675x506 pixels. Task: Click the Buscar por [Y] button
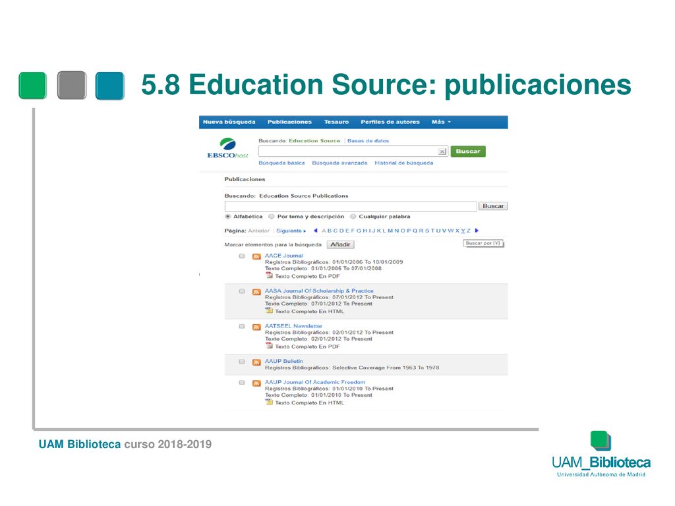(x=483, y=244)
